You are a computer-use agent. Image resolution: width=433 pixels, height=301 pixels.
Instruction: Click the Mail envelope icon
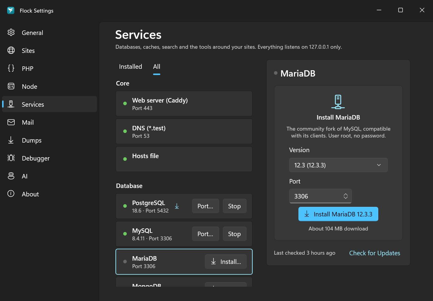pyautogui.click(x=11, y=122)
